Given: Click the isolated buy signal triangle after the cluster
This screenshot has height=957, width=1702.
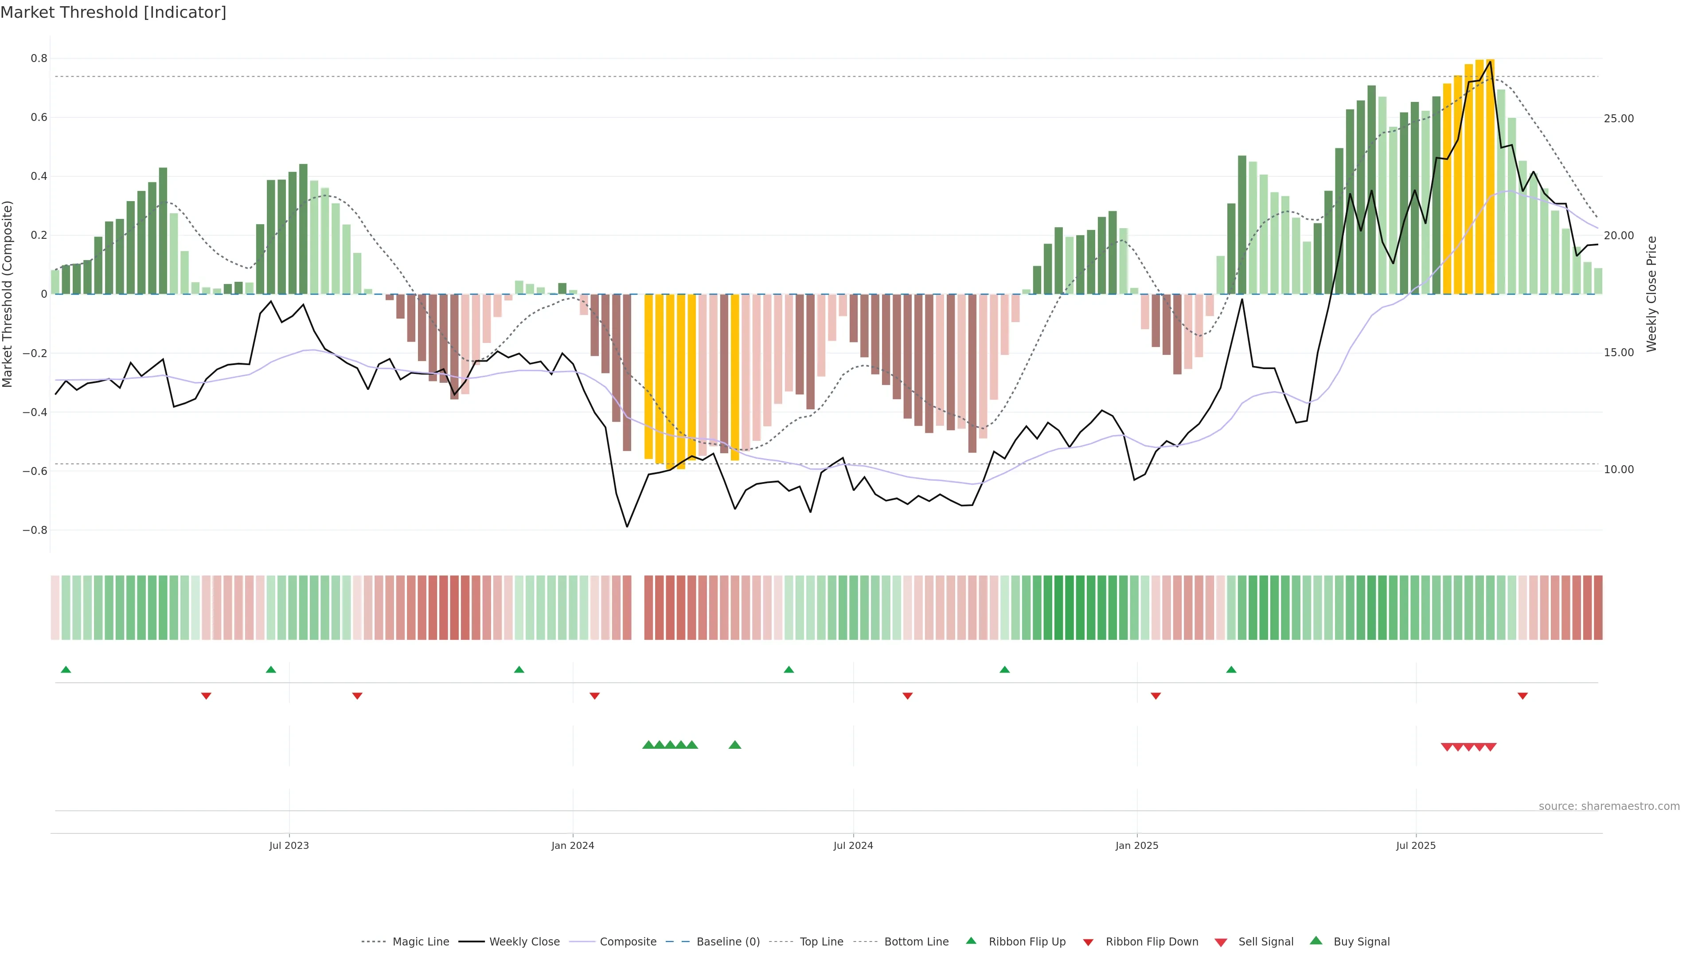Looking at the screenshot, I should pyautogui.click(x=735, y=745).
